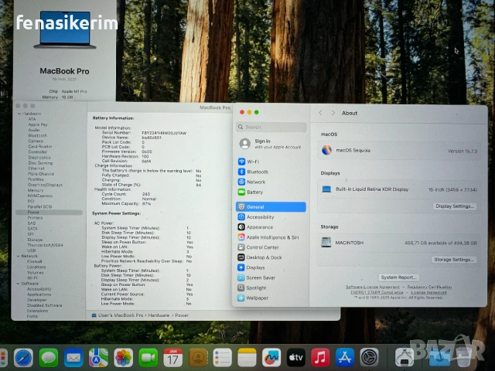The width and height of the screenshot is (495, 371).
Task: Click Sign in with Apple Account
Action: click(271, 144)
